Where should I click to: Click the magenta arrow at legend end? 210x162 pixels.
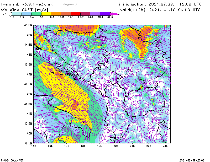[x=115, y=14]
